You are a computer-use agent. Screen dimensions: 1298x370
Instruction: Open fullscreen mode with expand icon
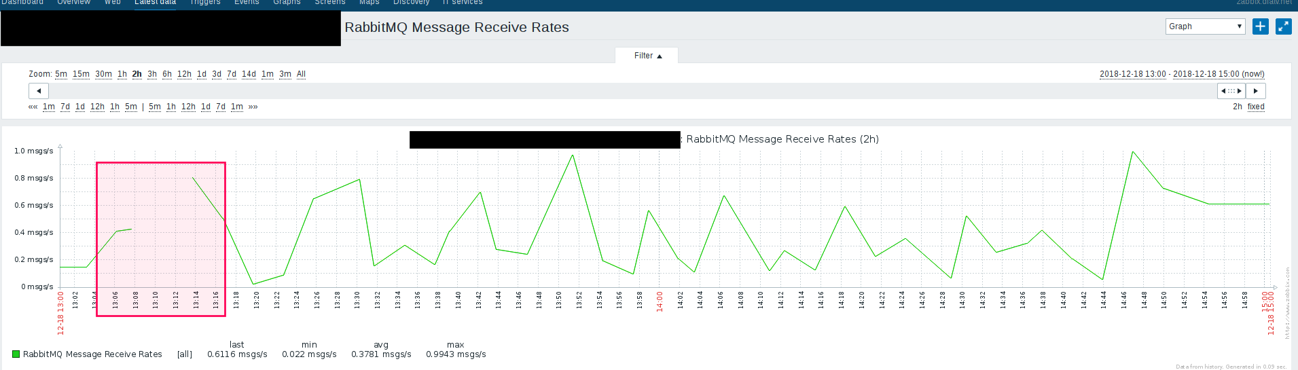tap(1284, 26)
